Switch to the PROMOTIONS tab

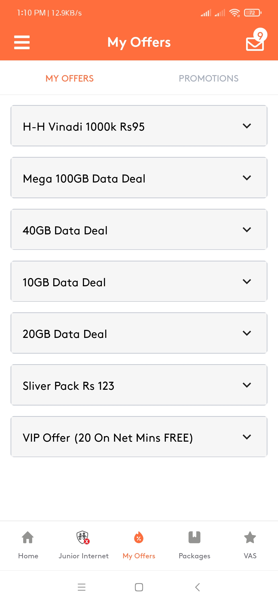click(208, 78)
